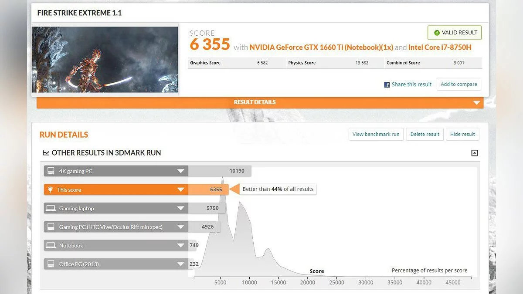This screenshot has width=523, height=294.
Task: Open the 4K gaming PC dropdown arrow
Action: tap(181, 171)
